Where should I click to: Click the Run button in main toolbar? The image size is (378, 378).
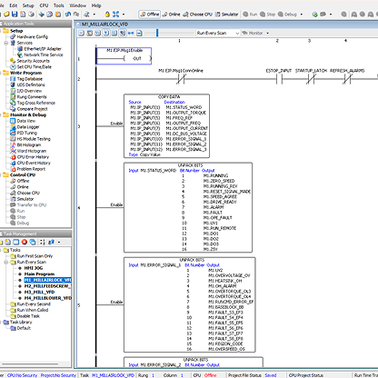tap(250, 15)
